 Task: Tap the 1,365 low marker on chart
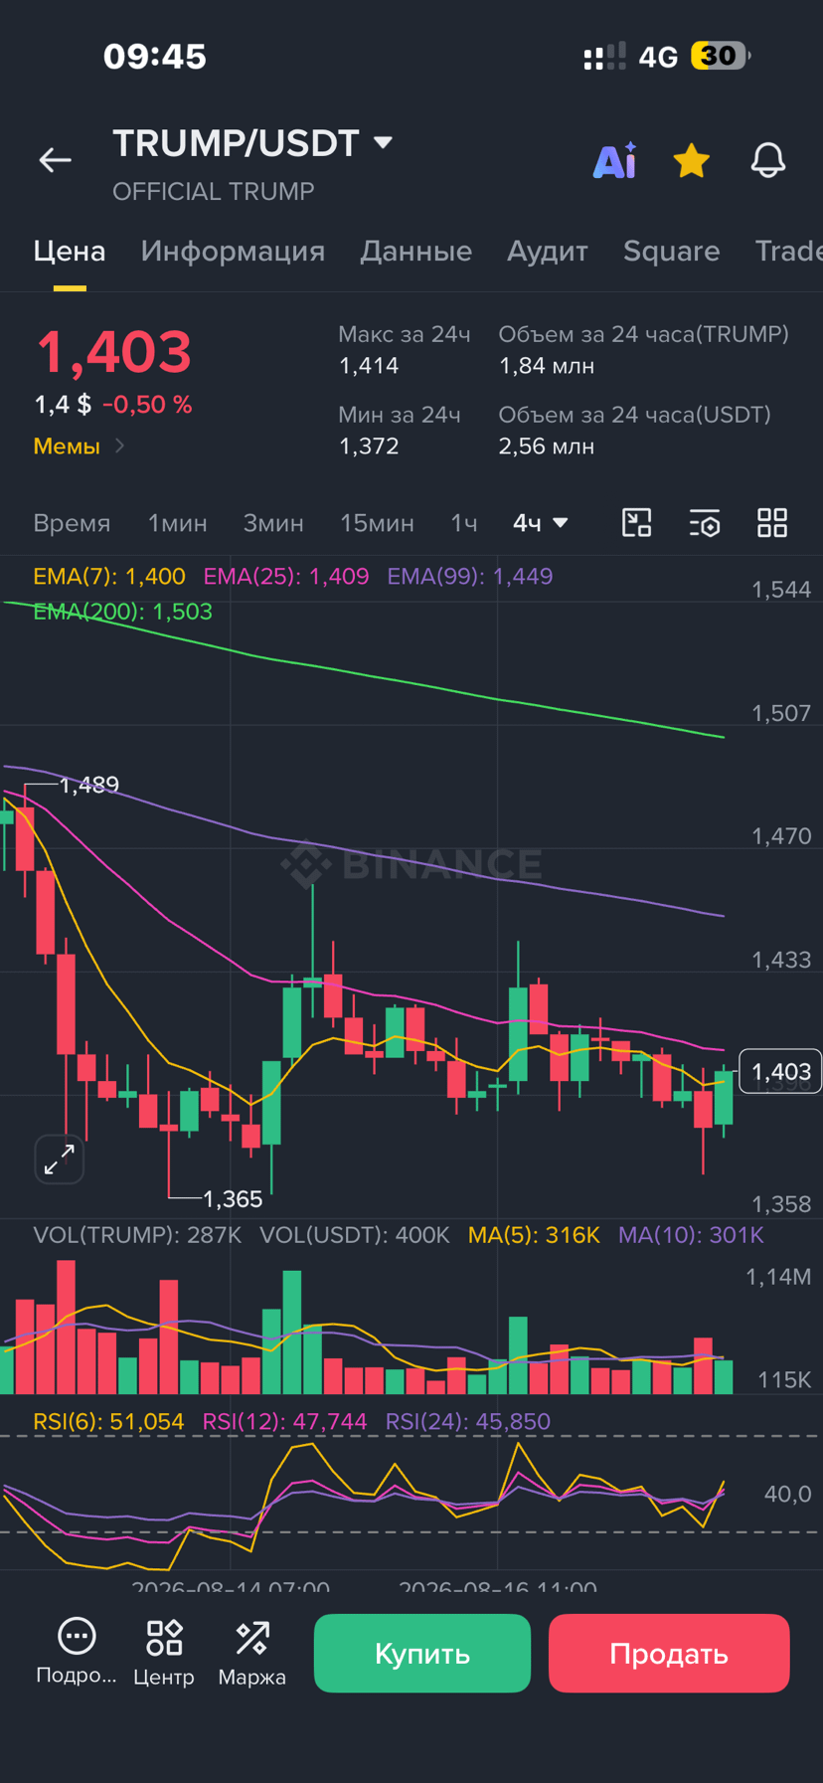233,1199
